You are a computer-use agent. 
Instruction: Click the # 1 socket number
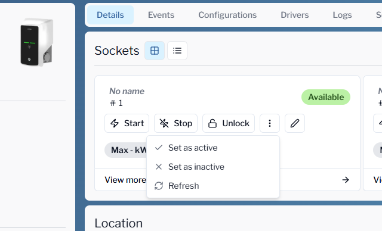point(116,103)
